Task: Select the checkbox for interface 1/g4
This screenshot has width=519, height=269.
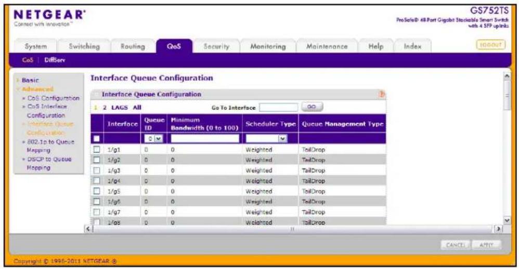Action: click(x=97, y=181)
